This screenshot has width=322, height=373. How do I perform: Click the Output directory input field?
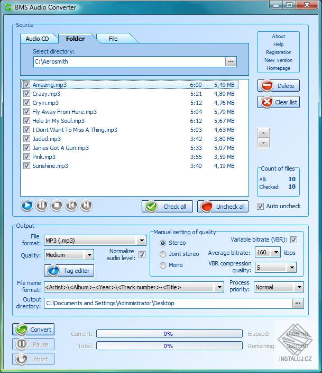click(x=168, y=303)
